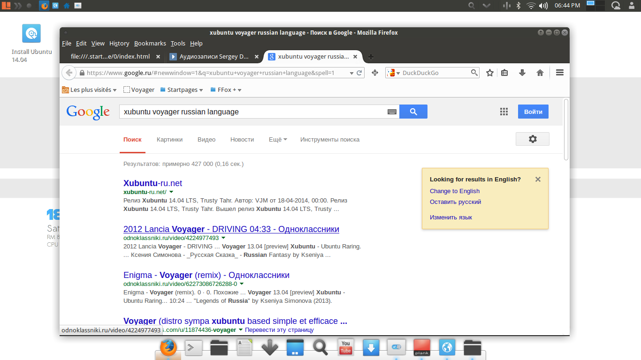This screenshot has width=641, height=360.
Task: Show bookmarks list icon in toolbar
Action: click(504, 73)
